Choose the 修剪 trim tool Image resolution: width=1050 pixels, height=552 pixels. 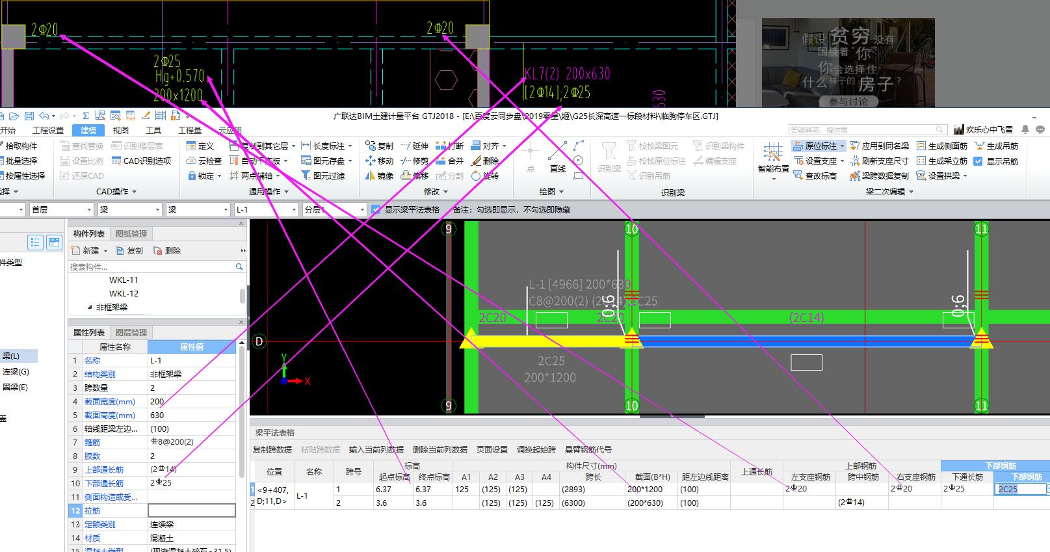click(414, 161)
